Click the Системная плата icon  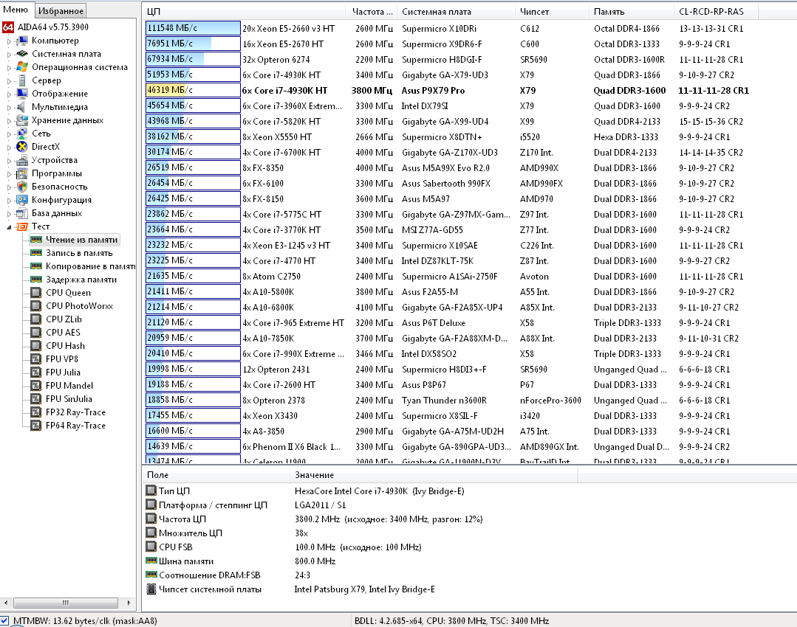[x=22, y=54]
